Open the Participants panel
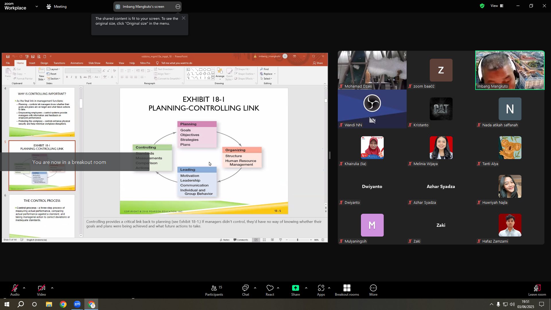 point(214,290)
